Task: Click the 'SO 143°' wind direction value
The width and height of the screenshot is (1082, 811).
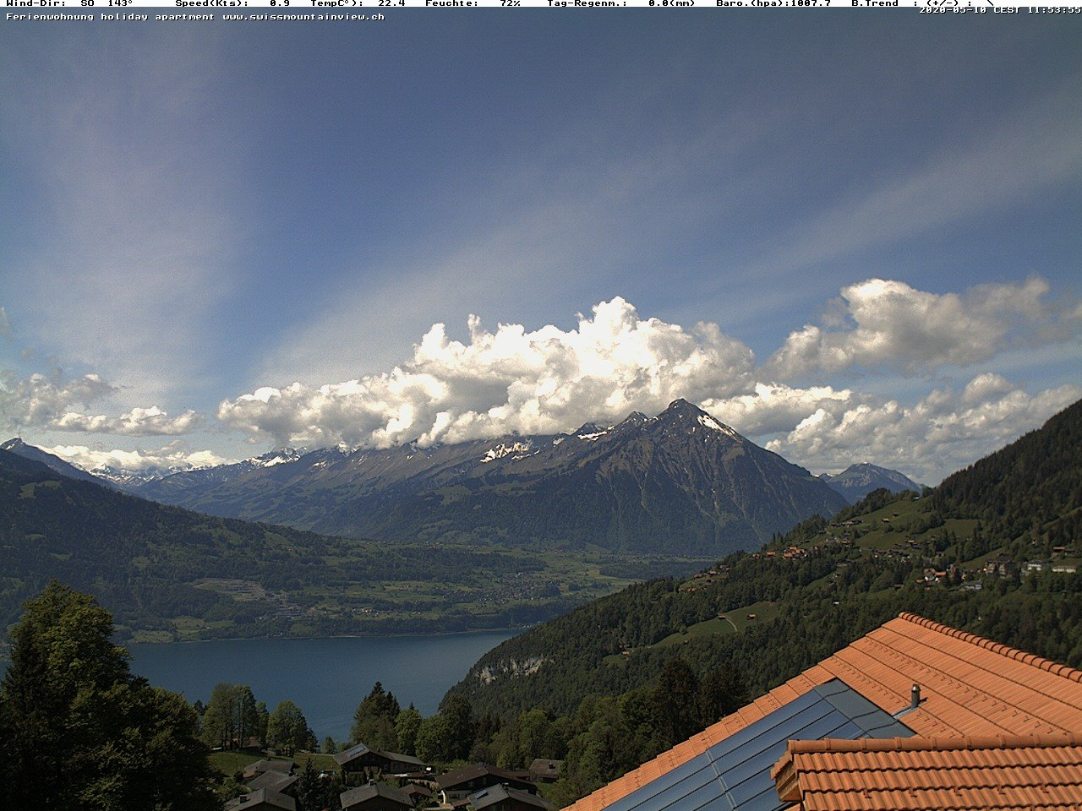Action: point(107,3)
